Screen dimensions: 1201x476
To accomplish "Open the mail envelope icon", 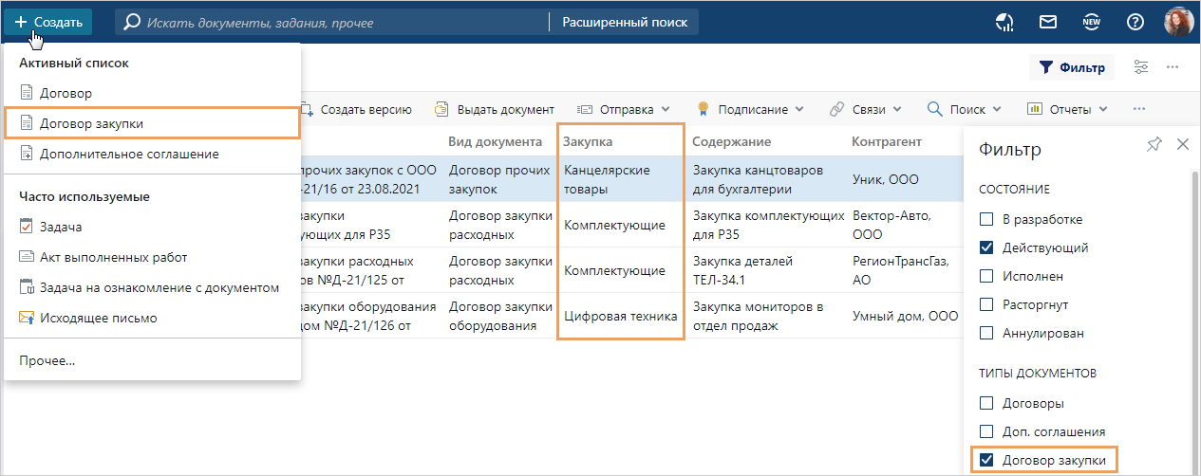I will 1048,22.
